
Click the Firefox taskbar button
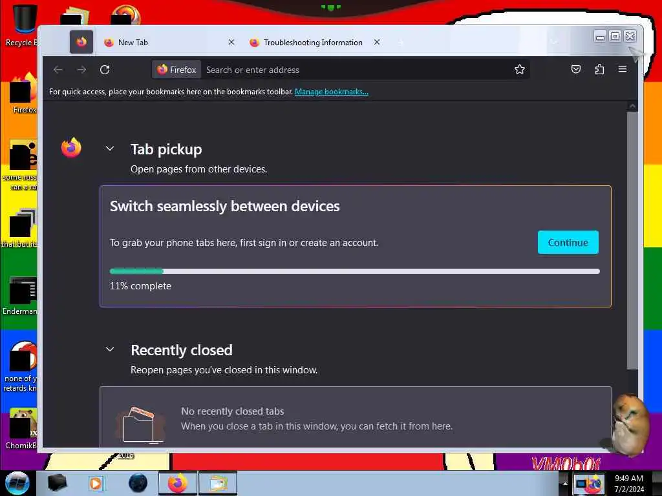[x=178, y=483]
